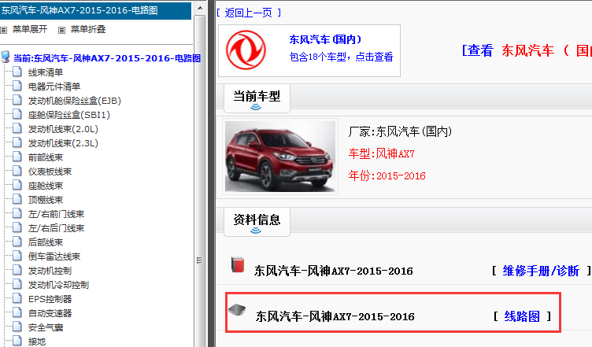Open the 维修手册/诊断 link
This screenshot has width=592, height=347.
pyautogui.click(x=541, y=271)
